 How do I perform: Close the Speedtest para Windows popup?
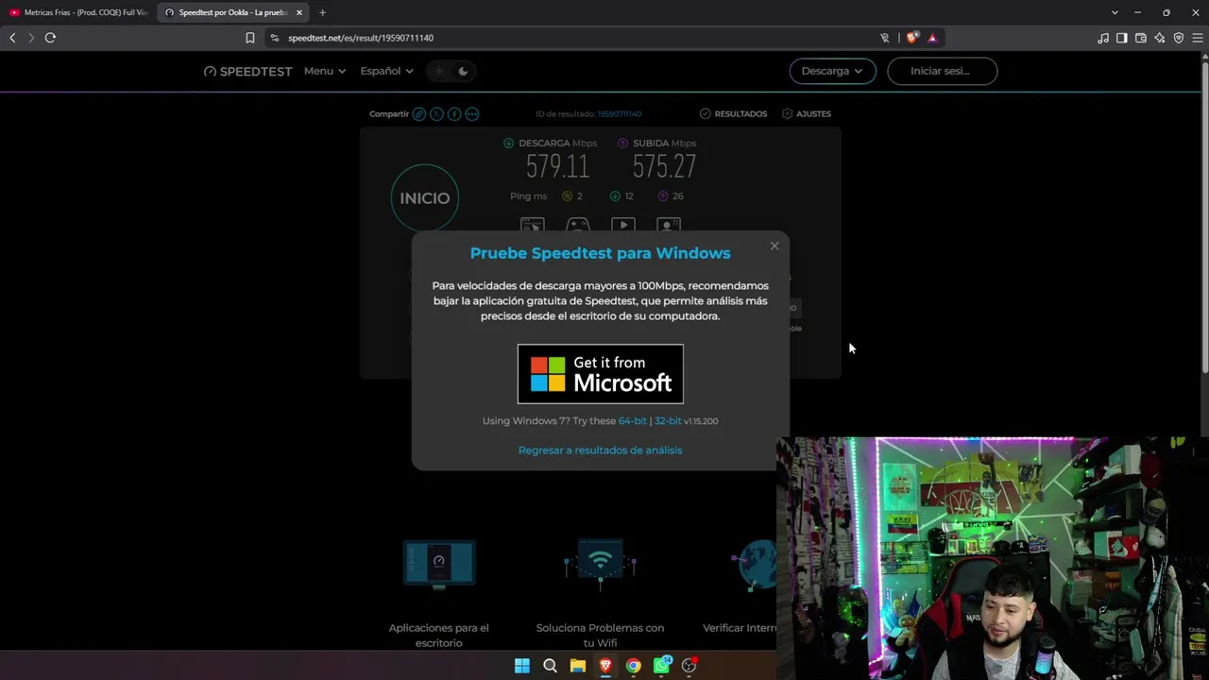[x=775, y=246]
